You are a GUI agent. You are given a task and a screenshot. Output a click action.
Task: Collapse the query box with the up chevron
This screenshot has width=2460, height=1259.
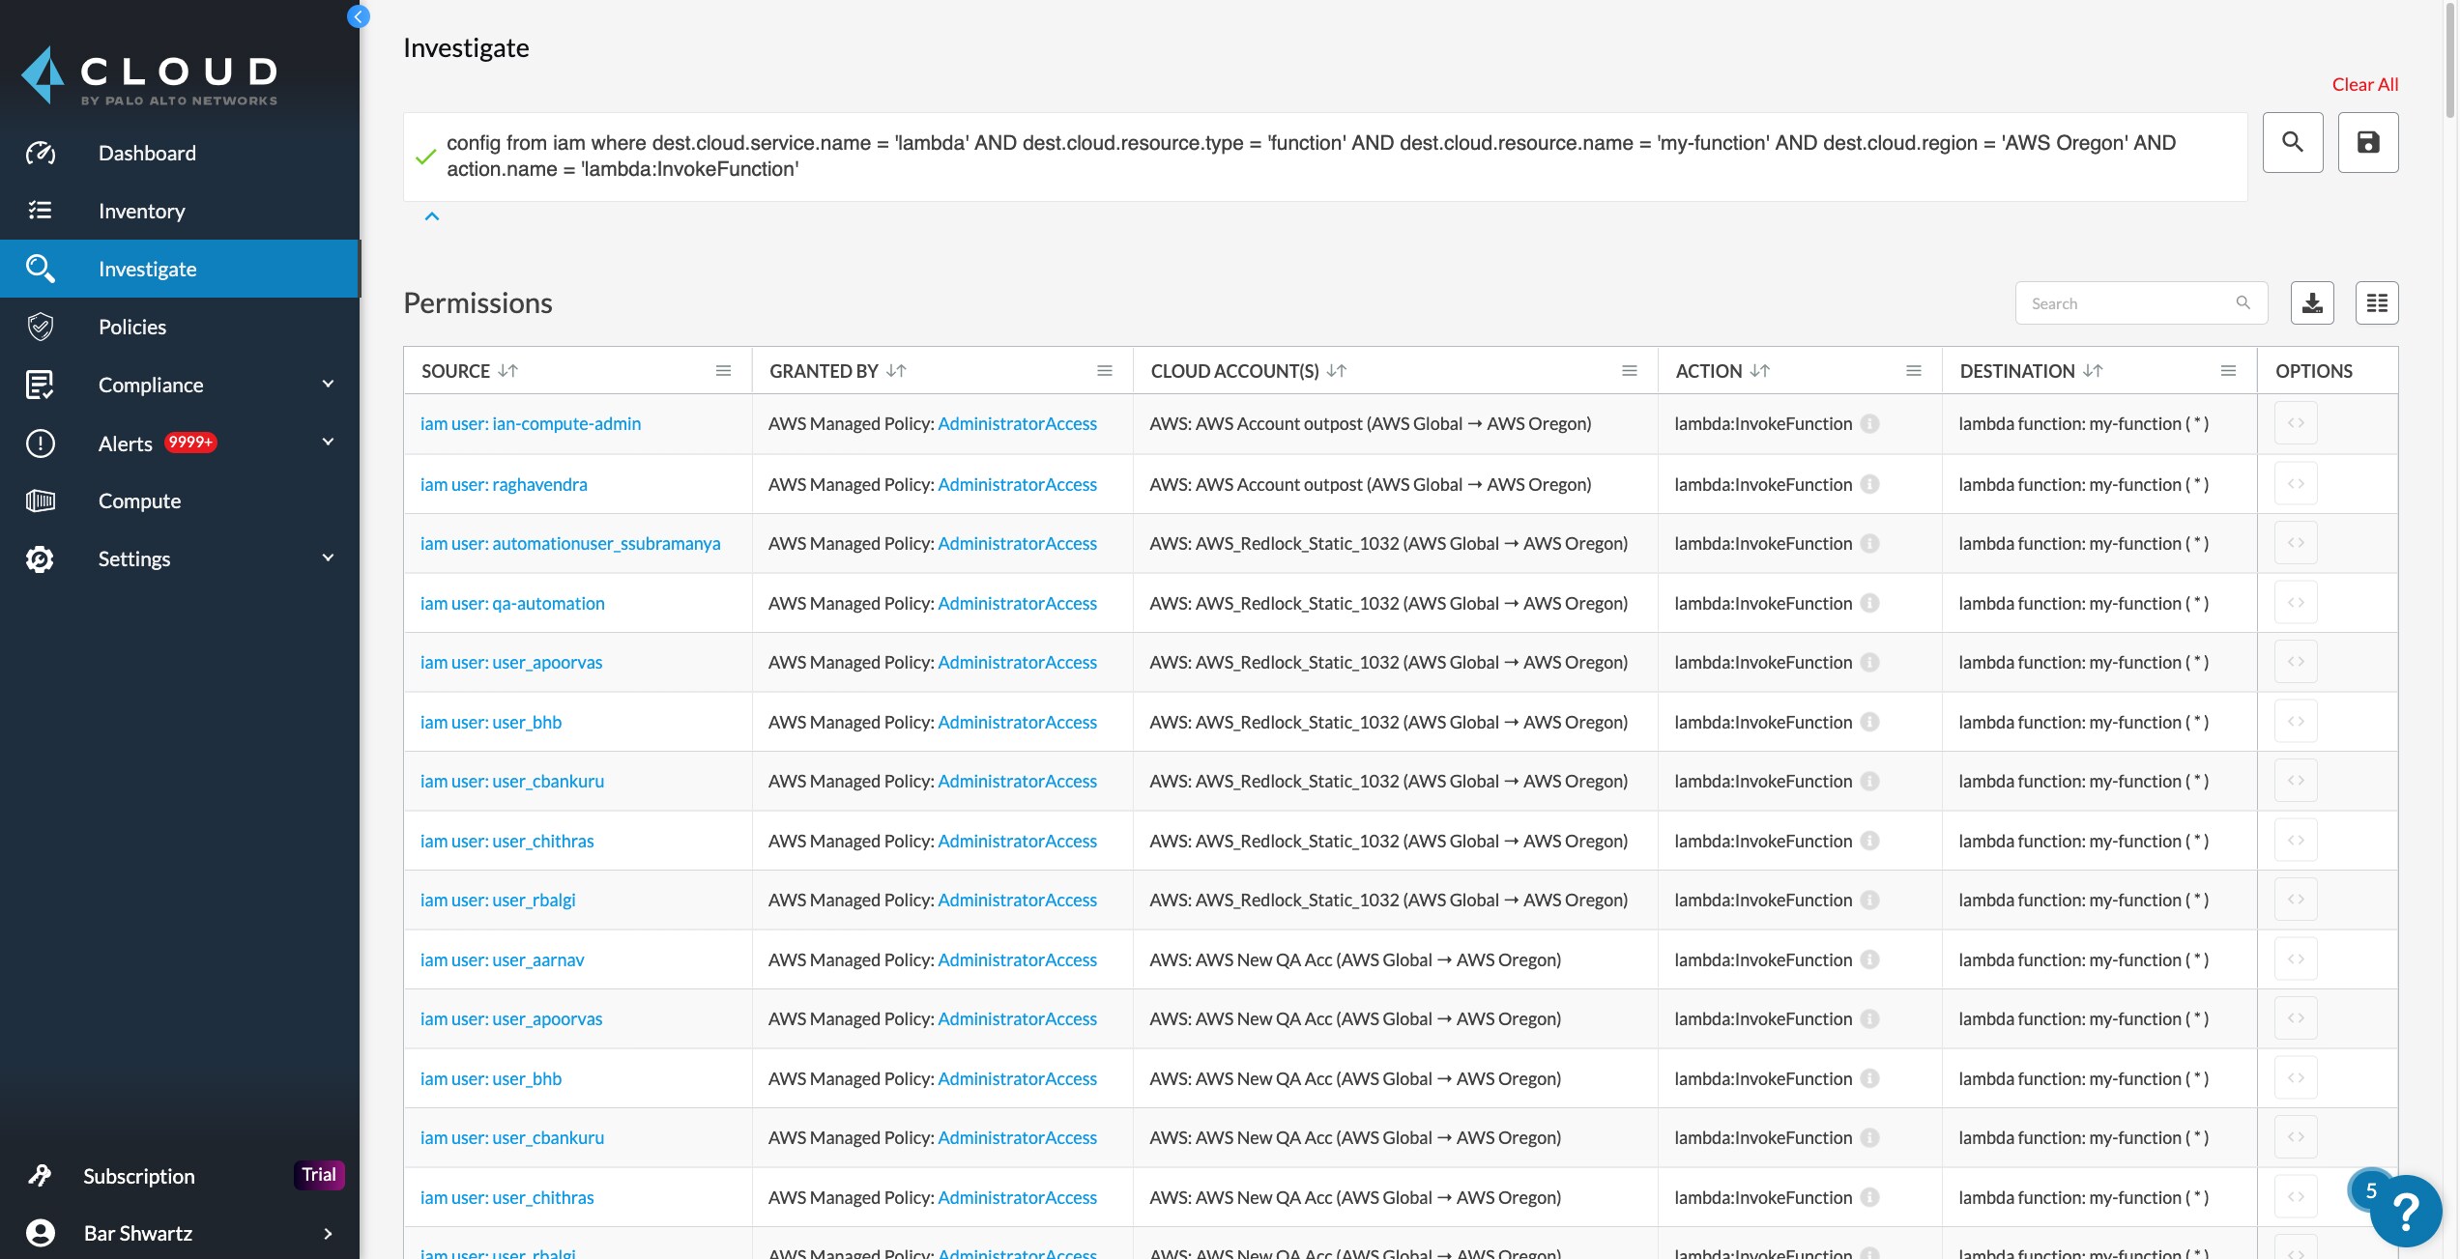(x=432, y=216)
